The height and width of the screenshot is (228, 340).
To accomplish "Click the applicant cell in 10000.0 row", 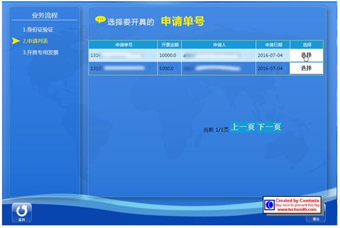I will click(219, 55).
